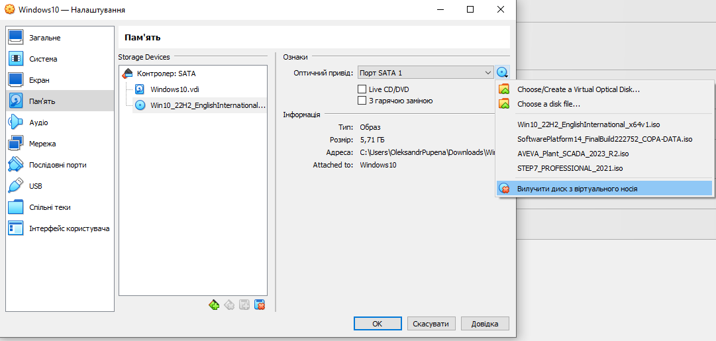Screen dimensions: 716x341
Task: Click the hard disk icon beside Windows10.vdi
Action: (x=140, y=89)
